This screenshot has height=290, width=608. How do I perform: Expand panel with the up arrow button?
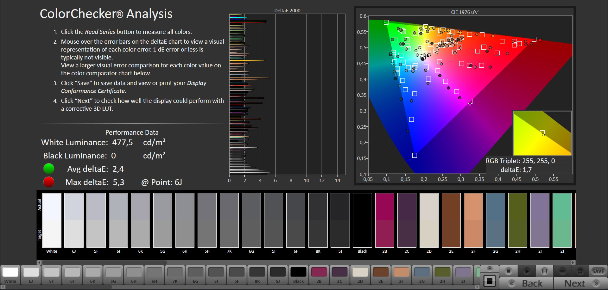(490, 268)
